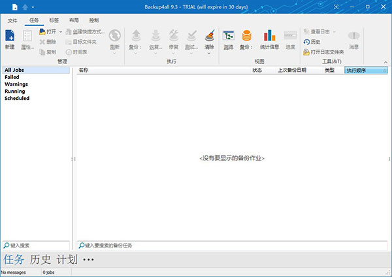Image resolution: width=392 pixels, height=277 pixels.
Task: Switch to the 历史 bottom navigation view
Action: 41,259
